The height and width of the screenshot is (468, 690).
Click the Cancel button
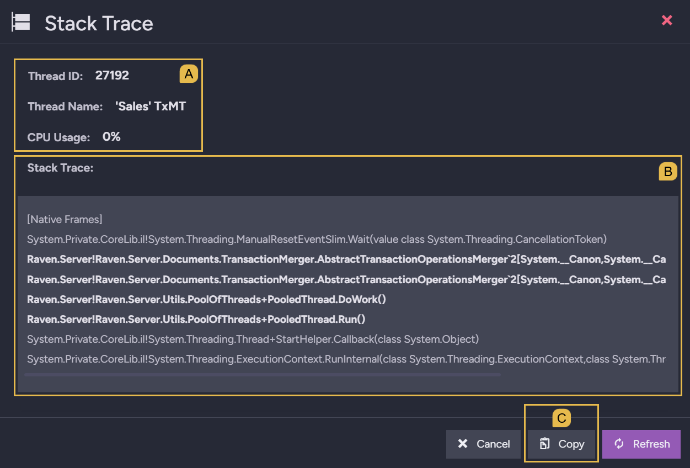pyautogui.click(x=483, y=444)
